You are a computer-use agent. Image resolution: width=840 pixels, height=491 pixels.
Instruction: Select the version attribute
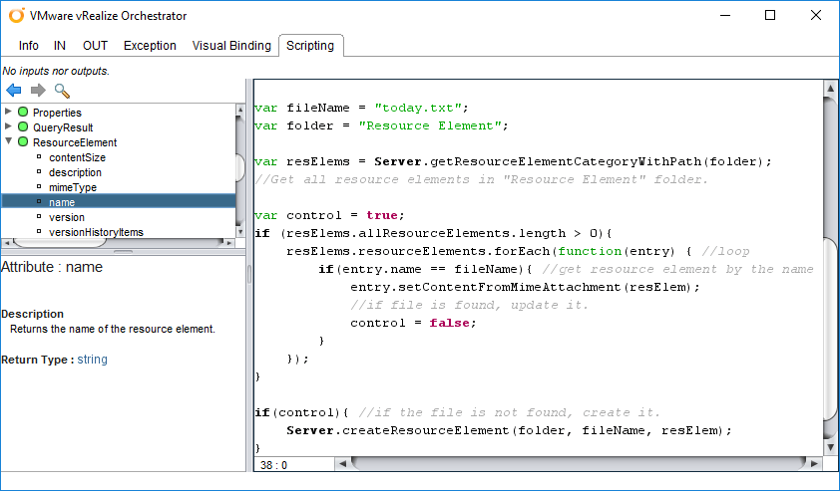click(x=67, y=217)
